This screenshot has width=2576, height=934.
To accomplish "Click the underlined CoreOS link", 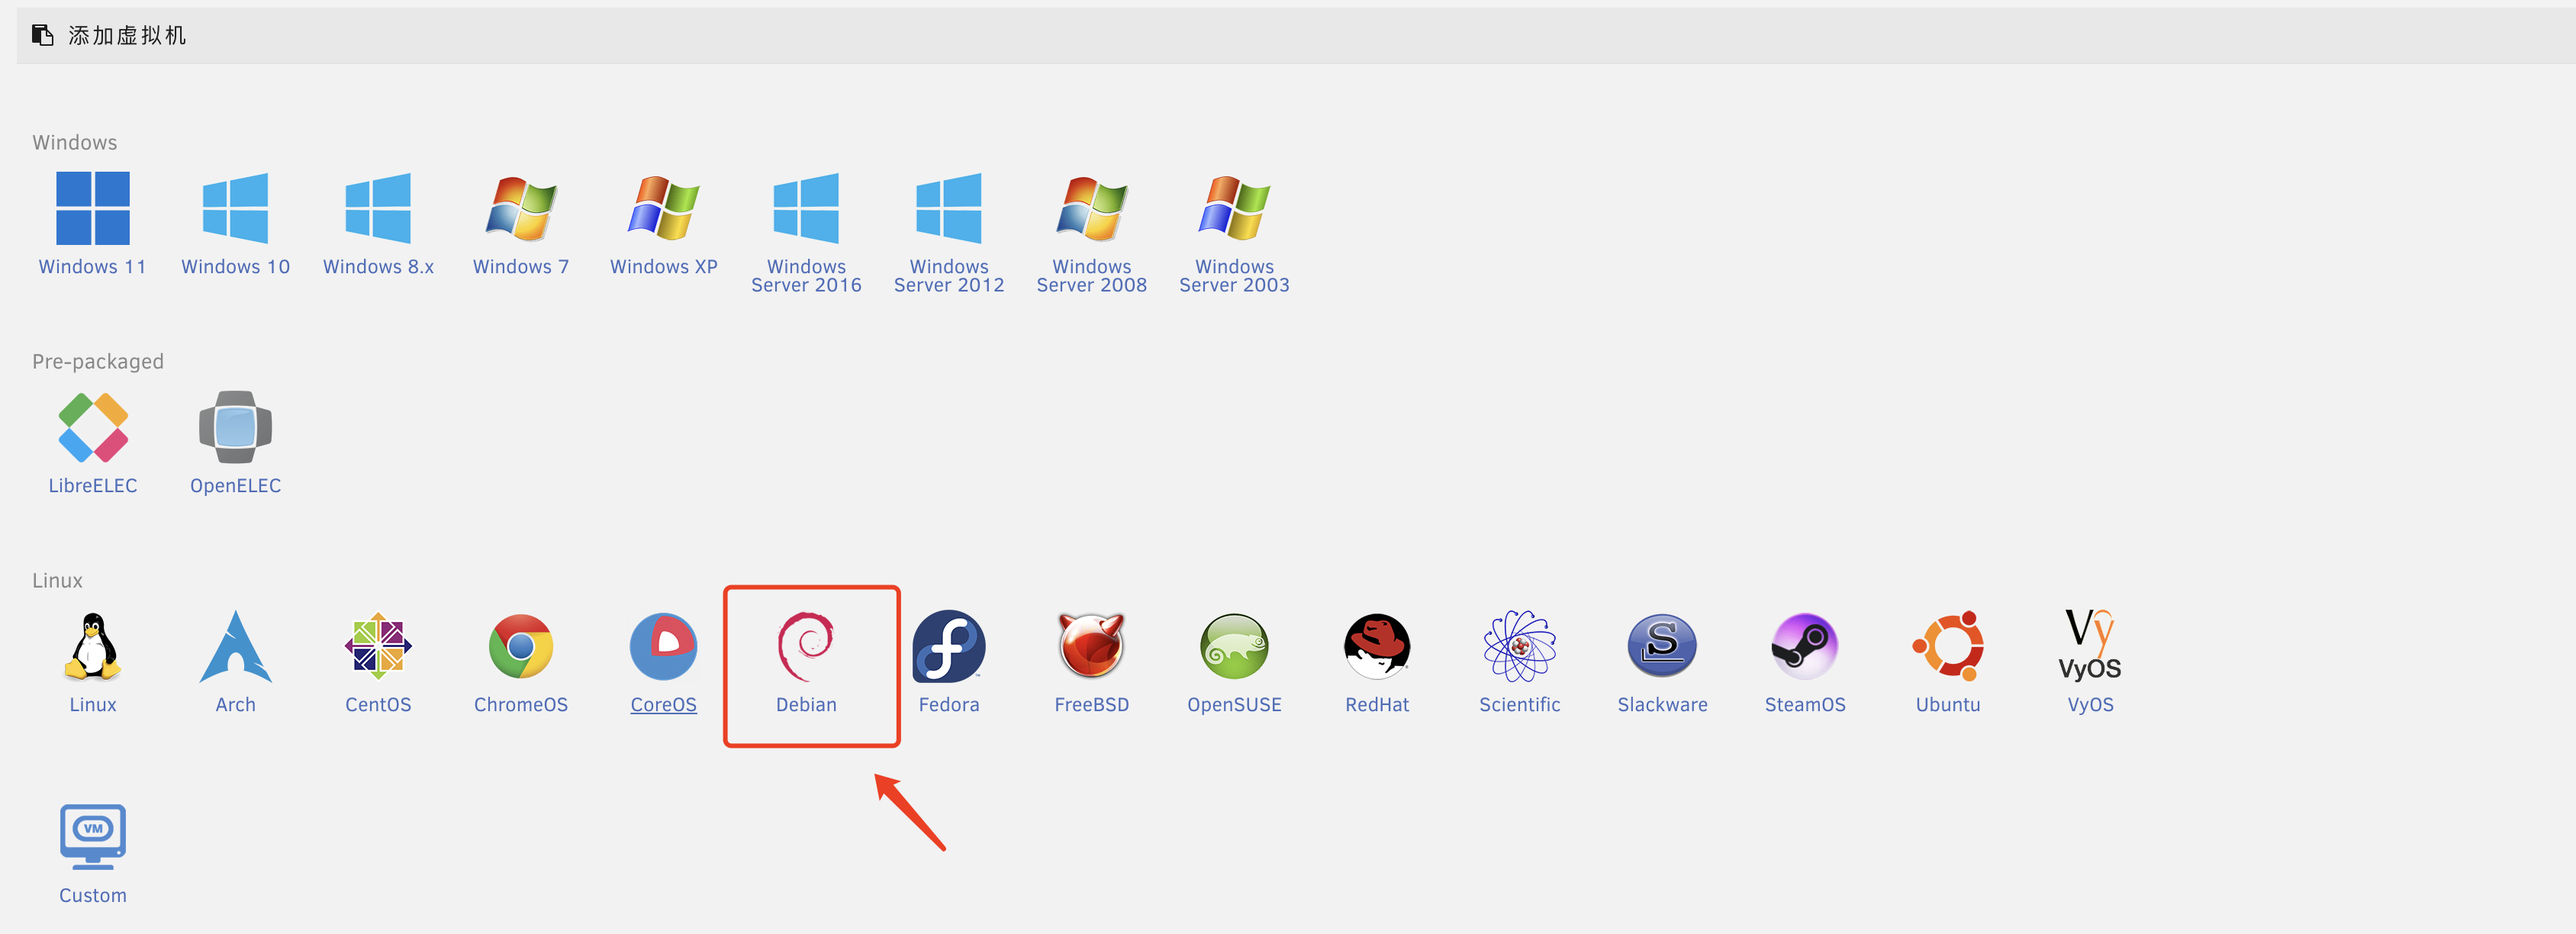I will pos(664,705).
